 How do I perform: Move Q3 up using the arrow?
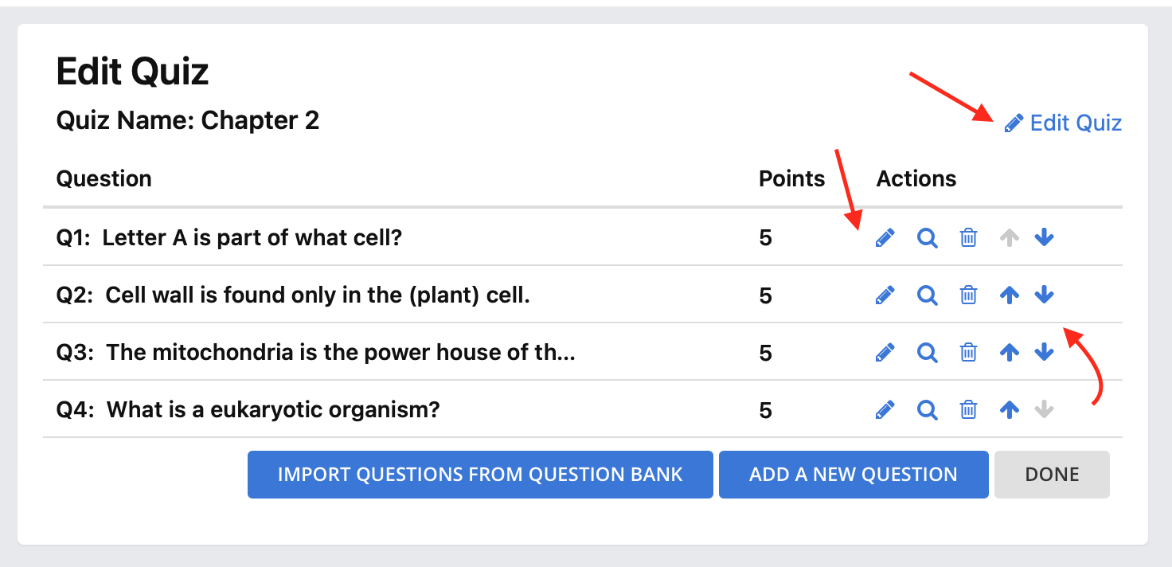tap(1009, 352)
